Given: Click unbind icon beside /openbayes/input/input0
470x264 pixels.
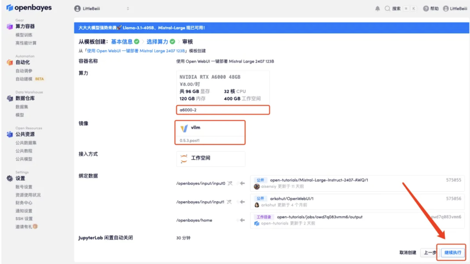Looking at the screenshot, I should click(x=230, y=183).
